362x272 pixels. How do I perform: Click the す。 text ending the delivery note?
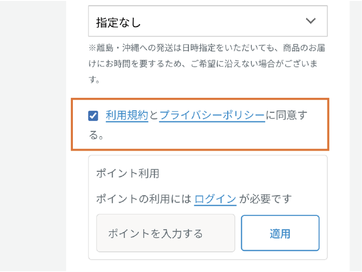(x=94, y=81)
